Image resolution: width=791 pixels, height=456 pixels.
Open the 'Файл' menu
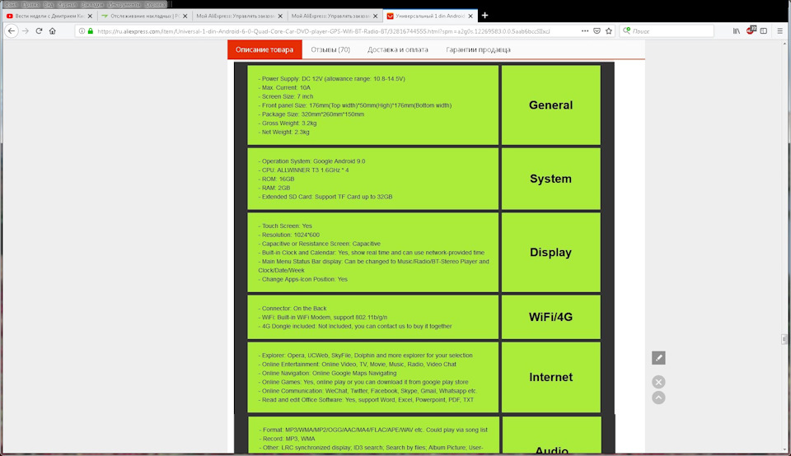click(x=11, y=5)
